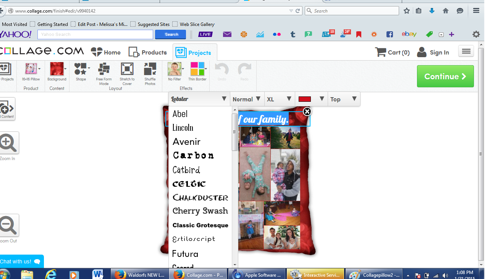Enable Free Form Mode layout
This screenshot has height=279, width=485.
point(104,70)
